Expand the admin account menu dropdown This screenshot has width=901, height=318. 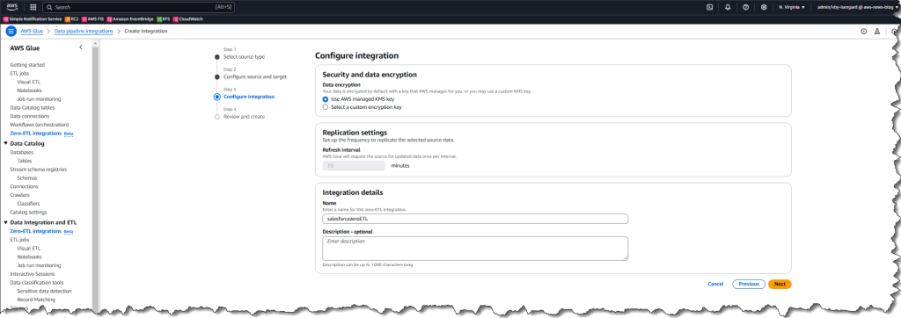point(857,7)
